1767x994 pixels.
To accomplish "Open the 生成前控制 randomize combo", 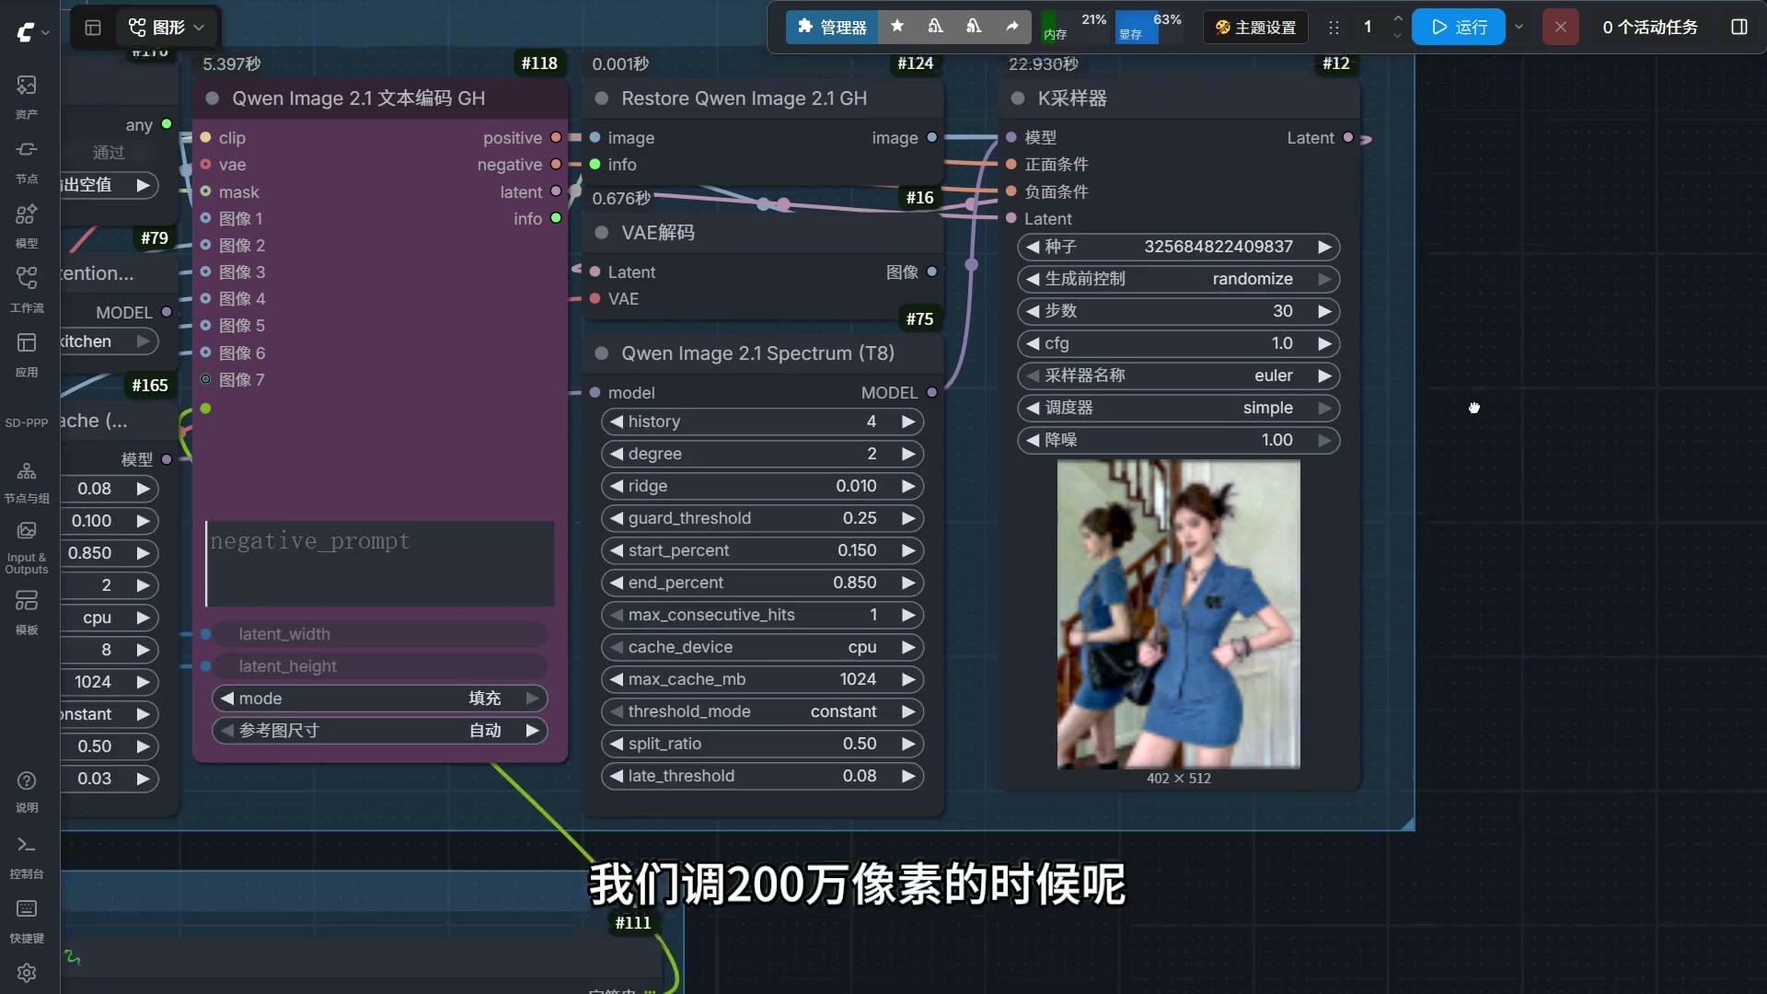I will click(x=1178, y=279).
